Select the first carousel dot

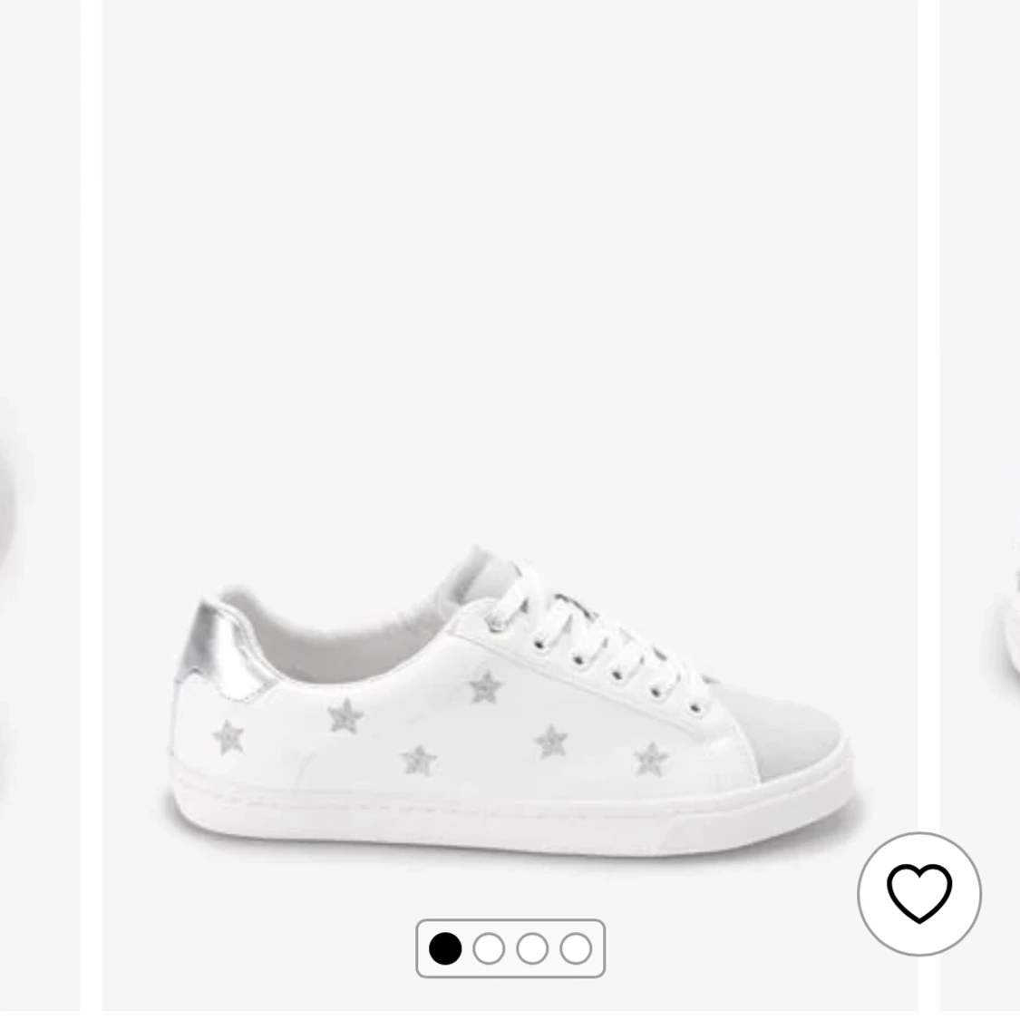click(x=445, y=948)
